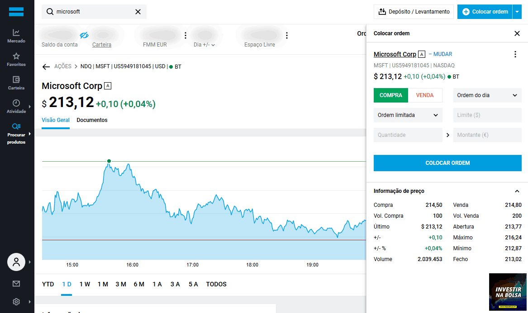Focus the Limite ($) field

[487, 115]
